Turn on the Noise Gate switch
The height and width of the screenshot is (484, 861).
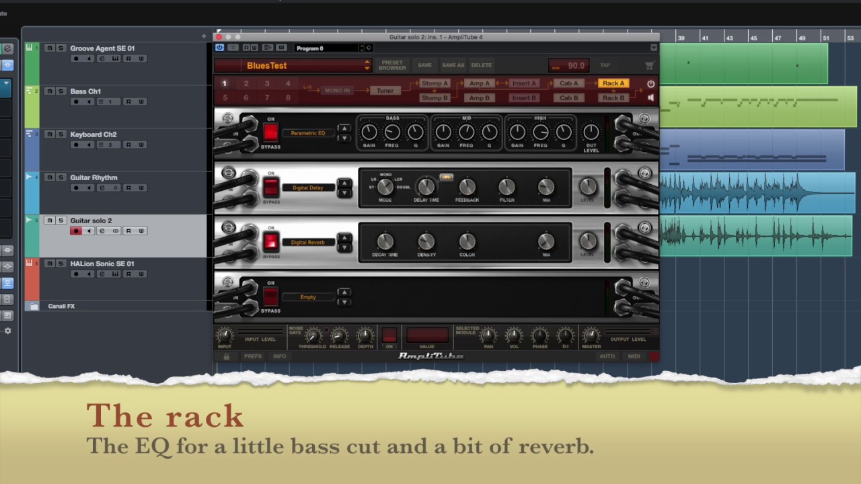(389, 334)
